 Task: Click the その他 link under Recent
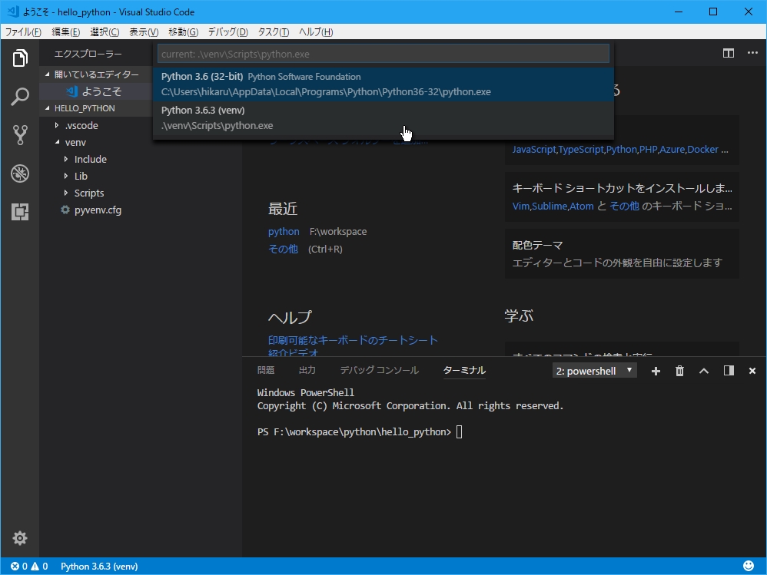click(283, 249)
